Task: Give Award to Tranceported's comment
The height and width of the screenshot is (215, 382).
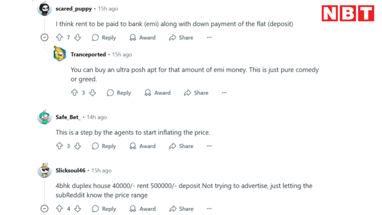Action: coord(157,93)
